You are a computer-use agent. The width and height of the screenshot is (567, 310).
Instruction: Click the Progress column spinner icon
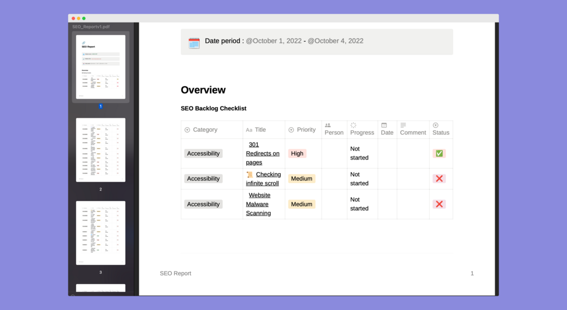click(353, 125)
